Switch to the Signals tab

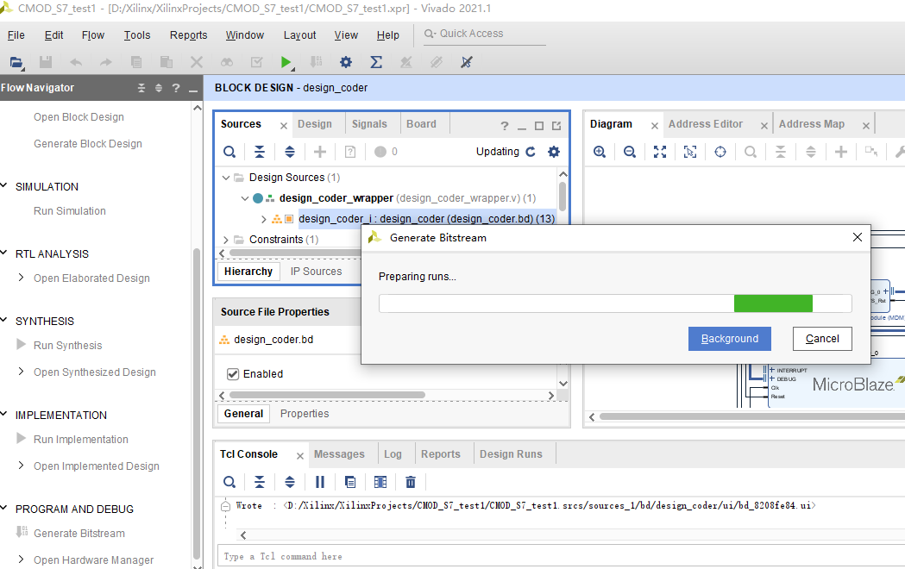[369, 124]
